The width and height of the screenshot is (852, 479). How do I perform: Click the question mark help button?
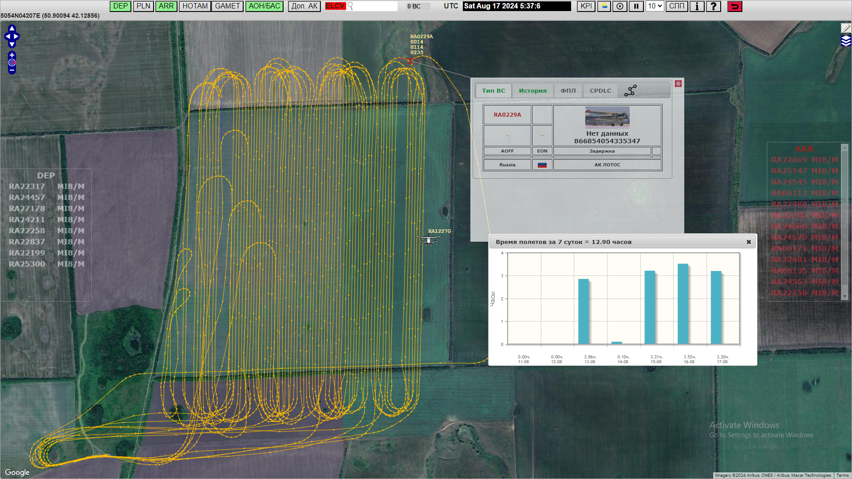713,6
